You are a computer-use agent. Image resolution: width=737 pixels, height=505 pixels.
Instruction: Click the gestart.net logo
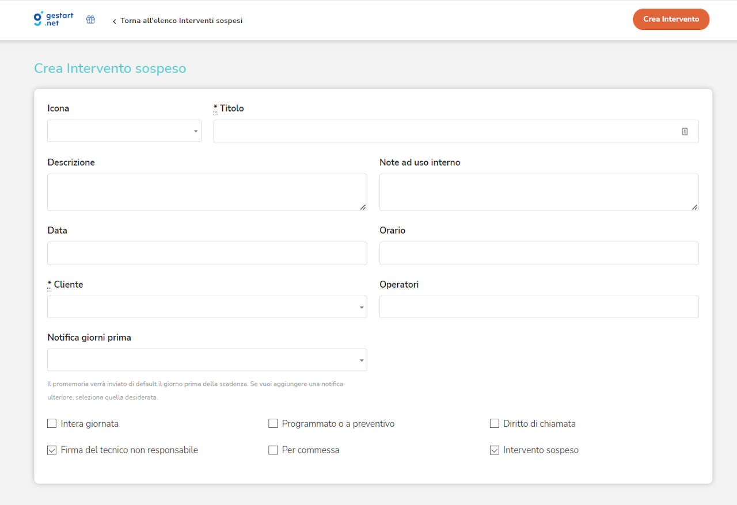54,20
